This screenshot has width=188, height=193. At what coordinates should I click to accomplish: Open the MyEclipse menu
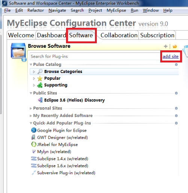(116, 10)
